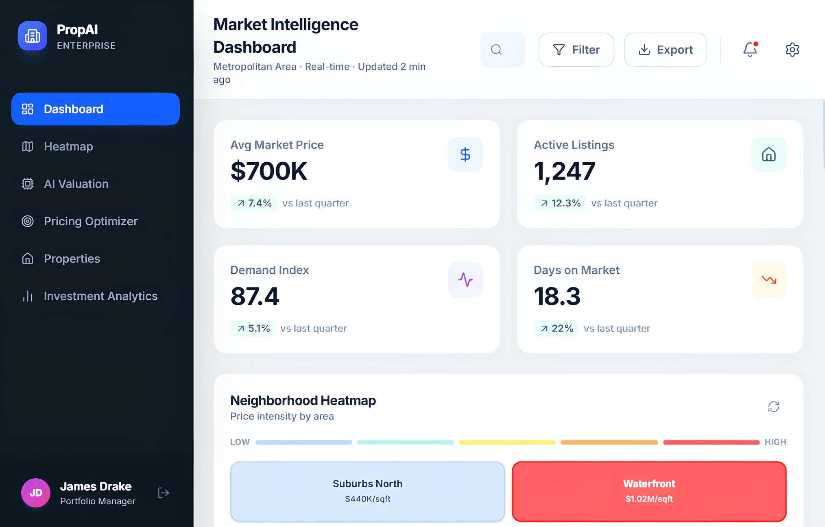
Task: Click the Export button
Action: (665, 49)
